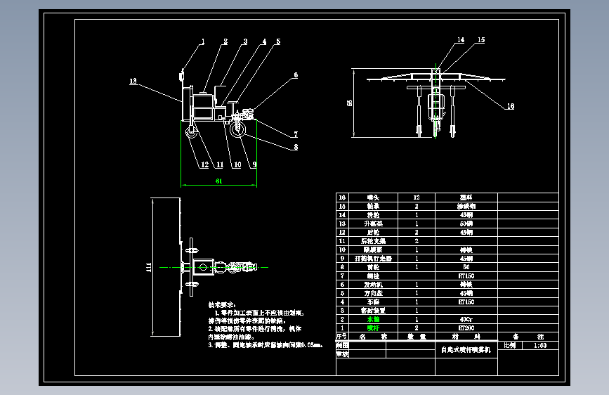
Task: Click the 序号 header cell of the table
Action: coord(342,336)
